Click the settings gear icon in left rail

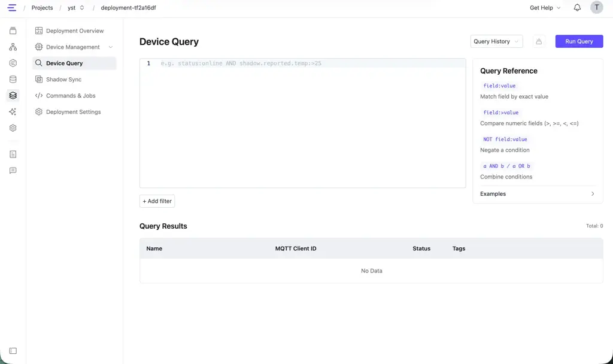pyautogui.click(x=13, y=128)
